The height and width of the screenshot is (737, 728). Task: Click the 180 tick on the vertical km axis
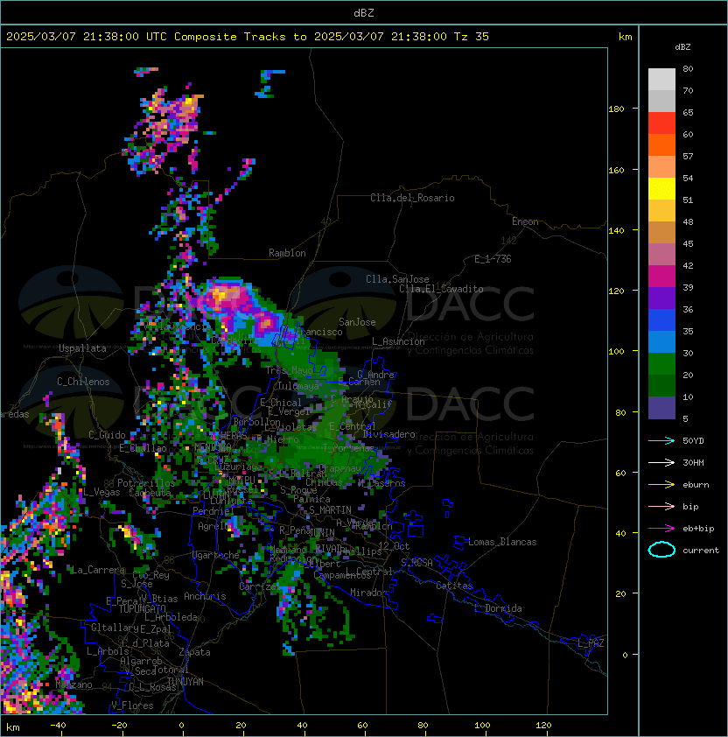click(616, 109)
